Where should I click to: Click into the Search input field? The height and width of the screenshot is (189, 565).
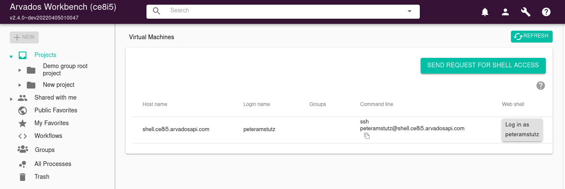pos(281,11)
